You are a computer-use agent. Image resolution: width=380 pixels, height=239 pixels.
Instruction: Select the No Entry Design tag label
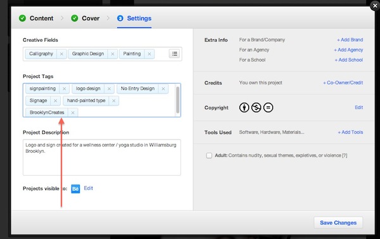pos(137,89)
